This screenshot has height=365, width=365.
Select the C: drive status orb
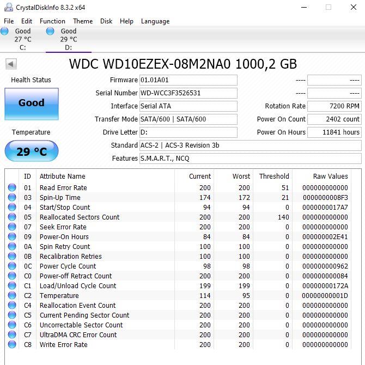tap(4, 31)
